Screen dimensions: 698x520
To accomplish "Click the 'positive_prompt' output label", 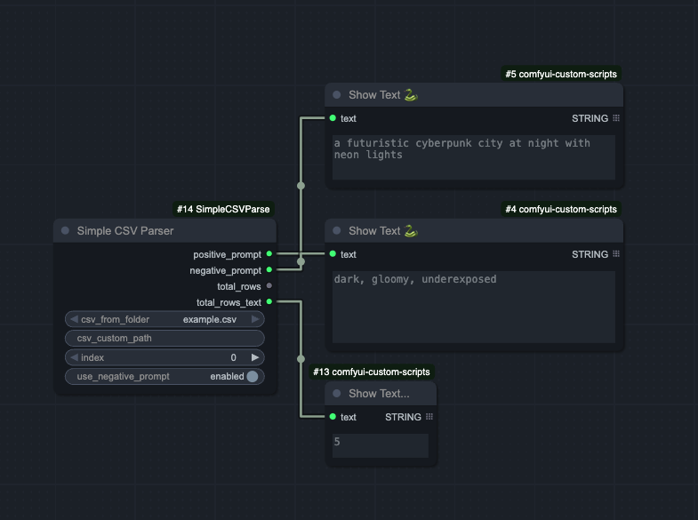I will [x=227, y=254].
